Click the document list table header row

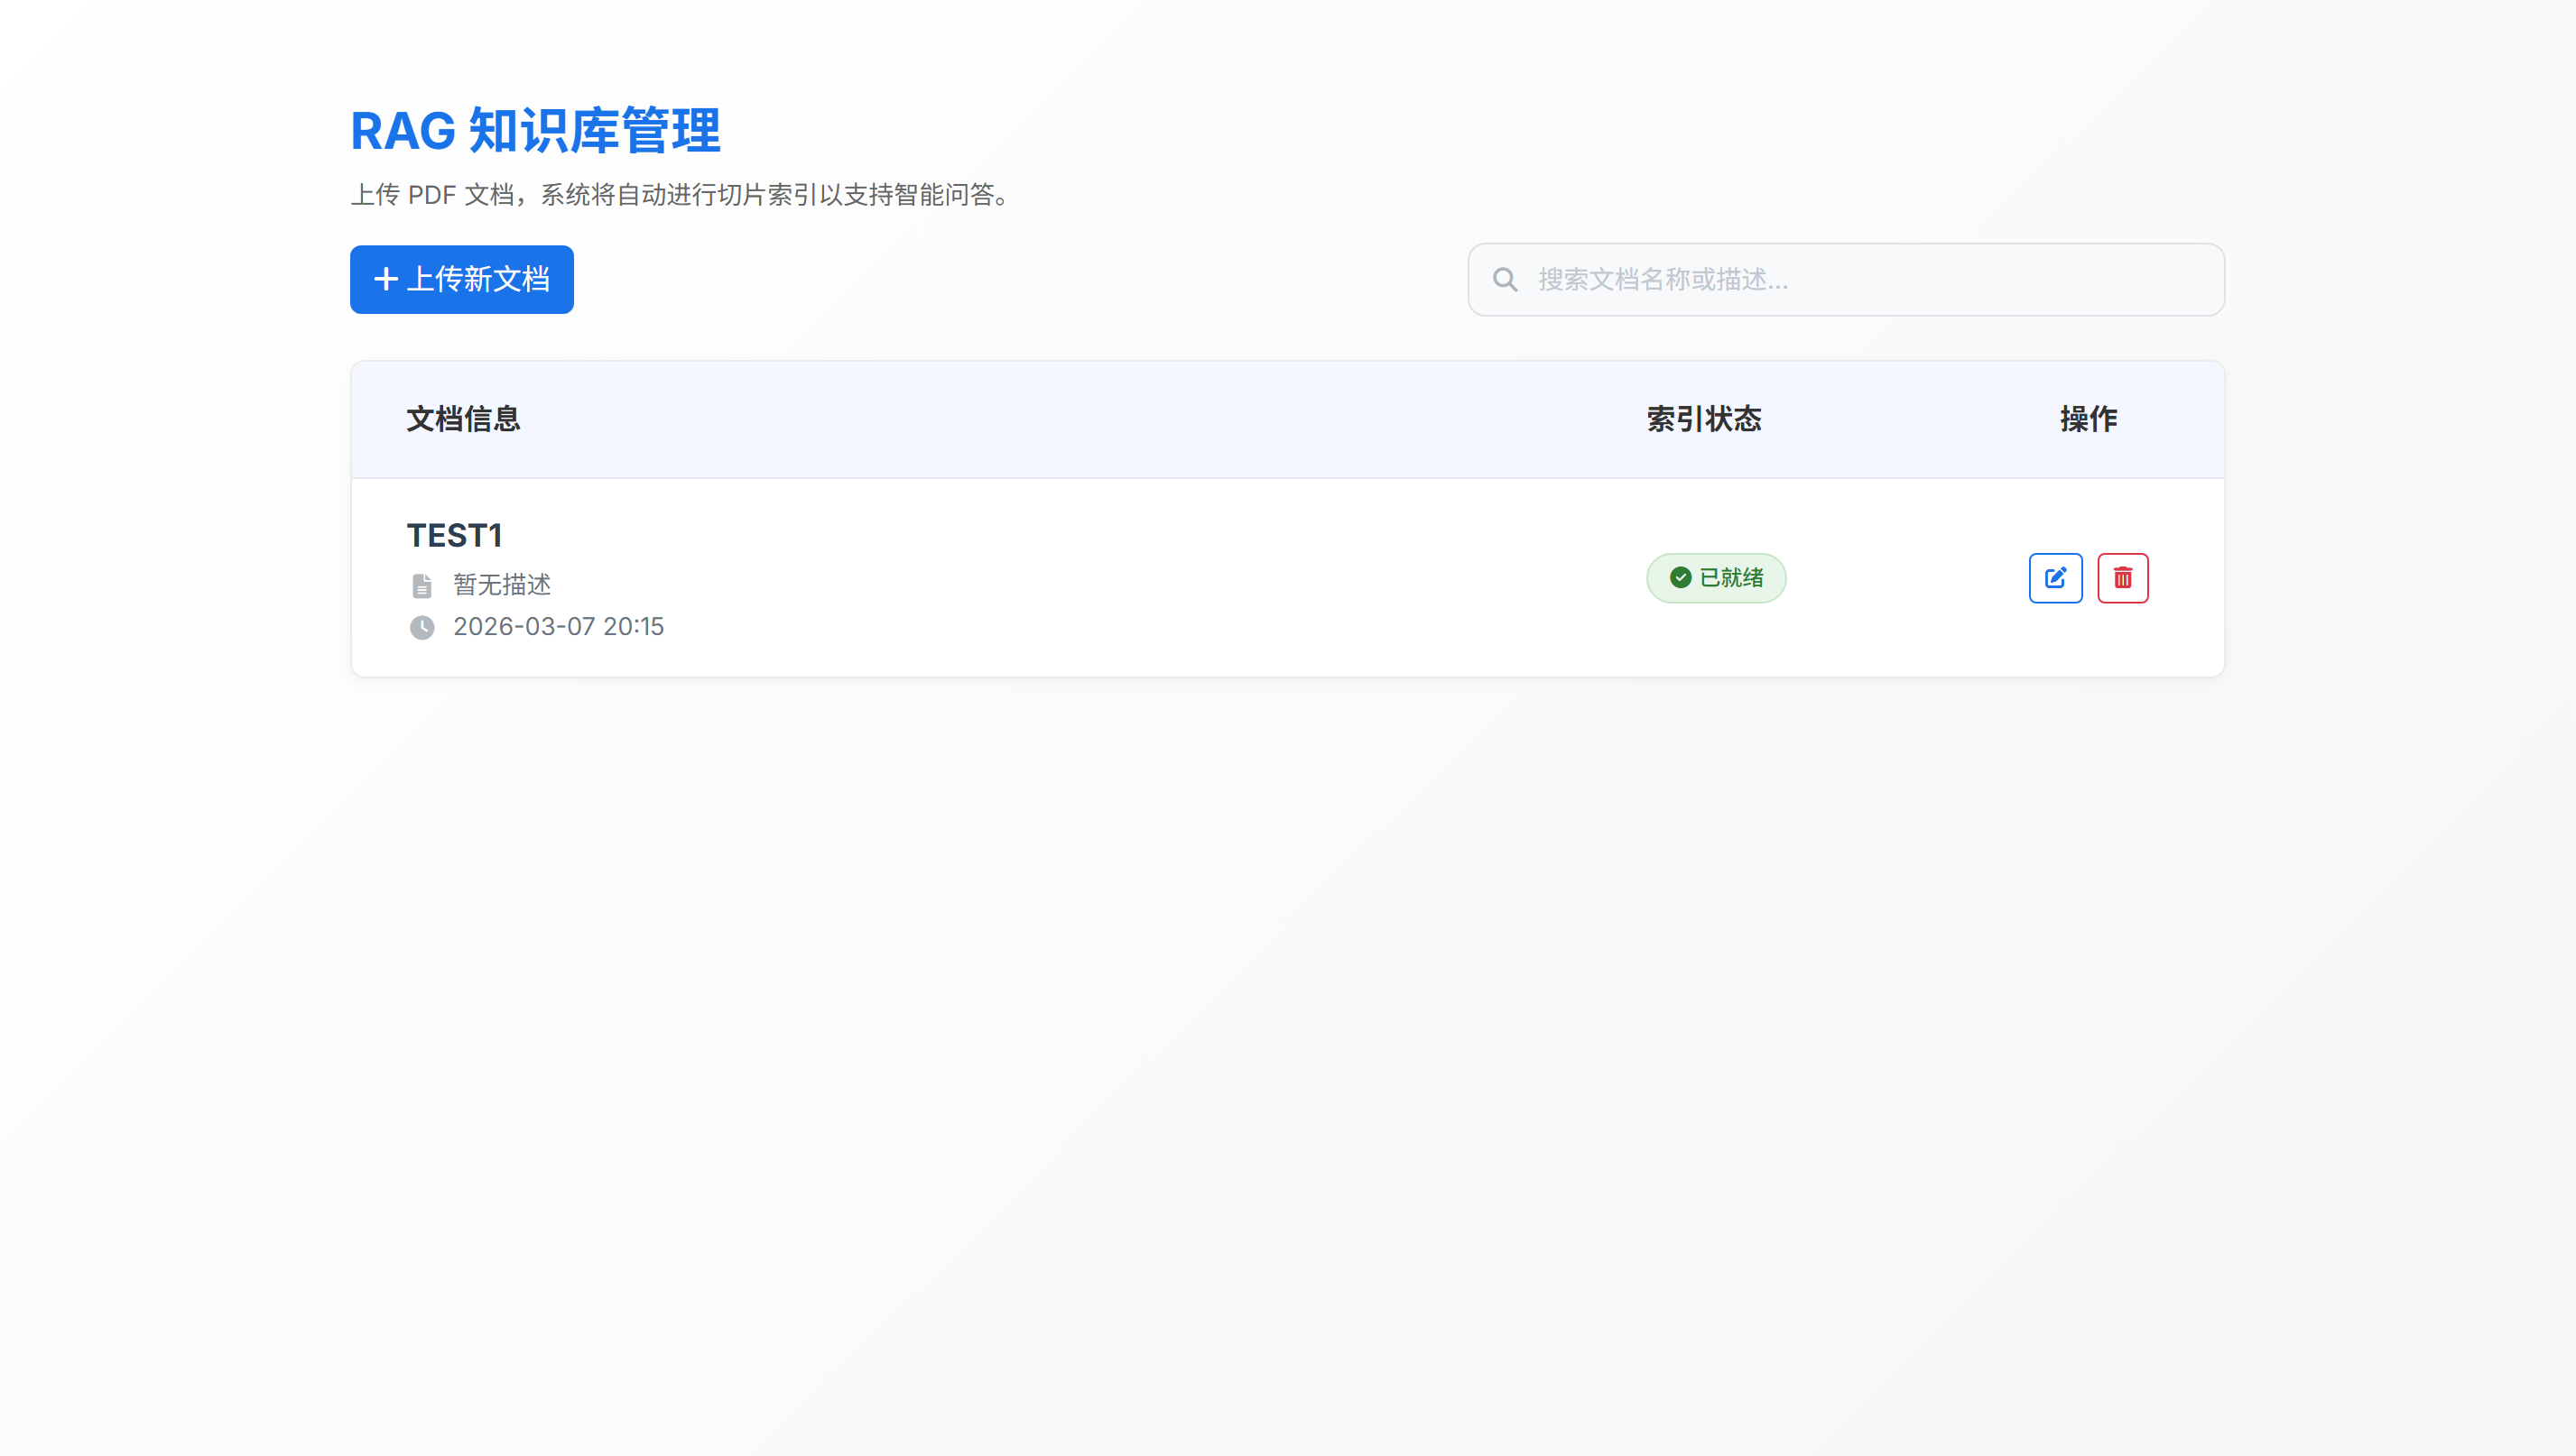1289,419
